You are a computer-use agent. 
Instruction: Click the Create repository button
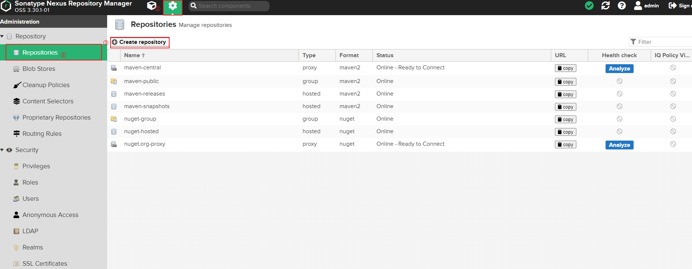[x=140, y=42]
